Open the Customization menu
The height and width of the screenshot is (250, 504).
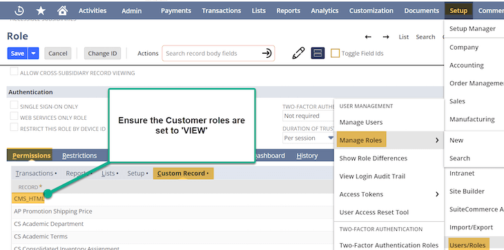pos(371,10)
